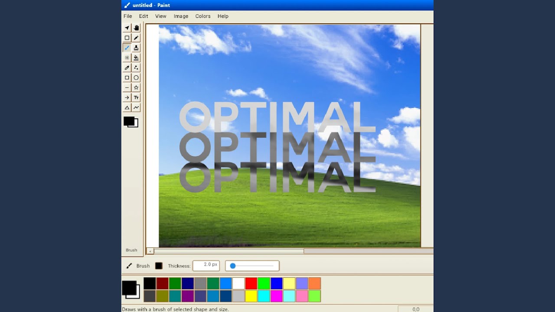This screenshot has width=555, height=312.
Task: Pick the pink color swatch
Action: click(x=302, y=296)
